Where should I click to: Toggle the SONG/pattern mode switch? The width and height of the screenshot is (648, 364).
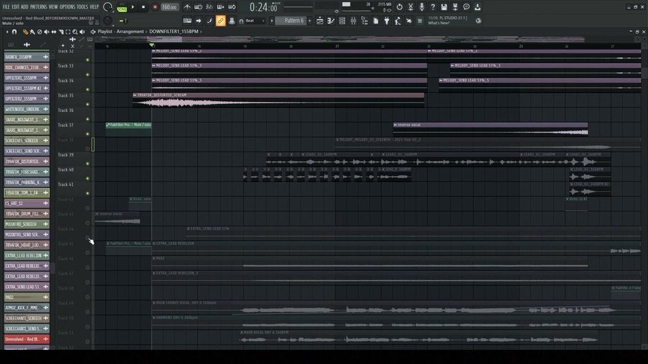pyautogui.click(x=122, y=7)
